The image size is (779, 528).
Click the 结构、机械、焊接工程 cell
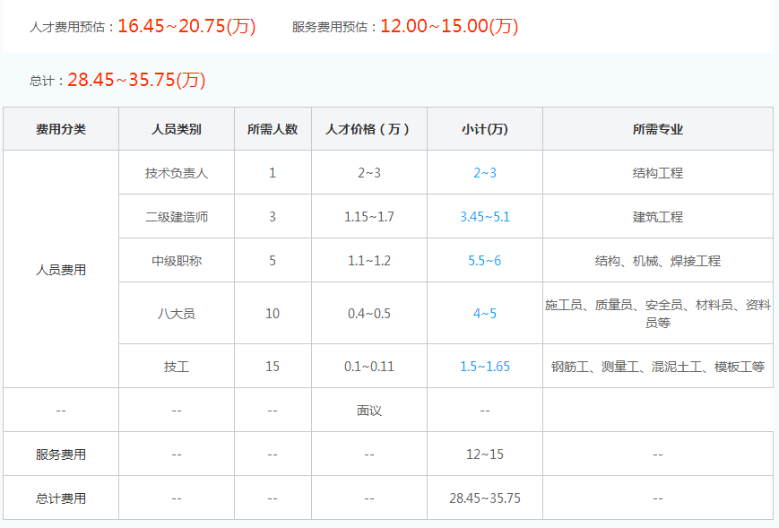658,261
